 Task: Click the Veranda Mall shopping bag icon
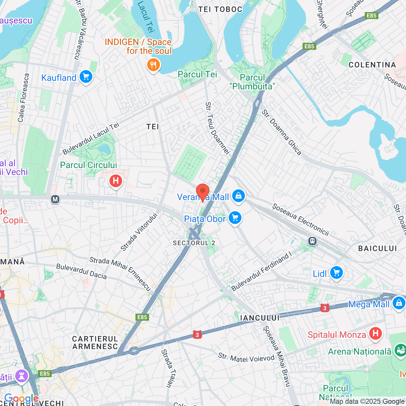239,196
